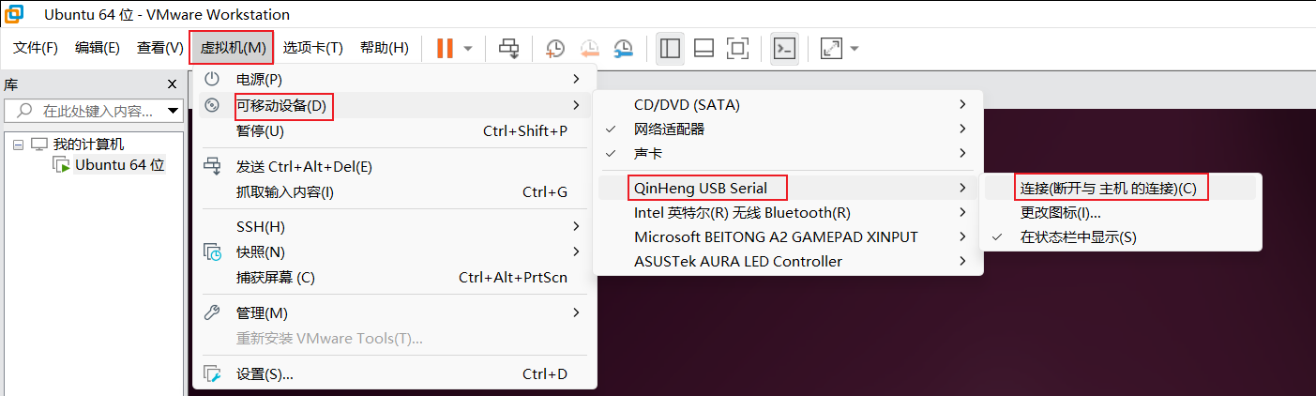Viewport: 1316px width, 396px height.
Task: Toggle the console view terminal icon
Action: tap(784, 48)
